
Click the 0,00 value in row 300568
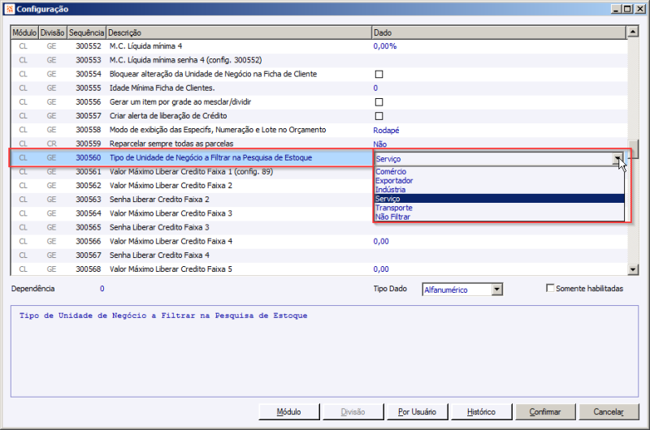tap(381, 269)
